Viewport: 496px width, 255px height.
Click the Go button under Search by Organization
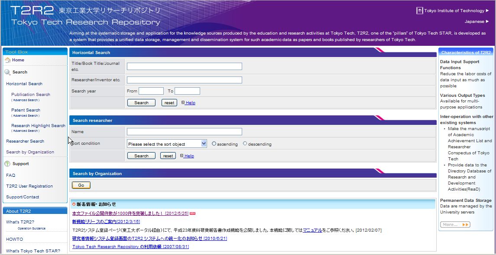click(81, 185)
